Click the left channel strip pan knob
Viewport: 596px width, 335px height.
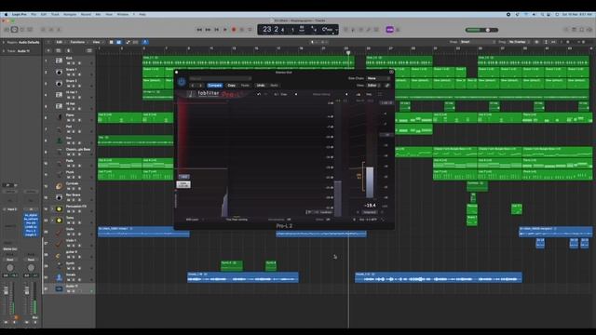[x=10, y=267]
